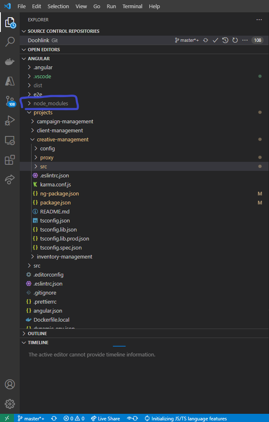Collapse the SOURCE CONTROL REPOSITORIES section
The height and width of the screenshot is (422, 269).
coord(63,31)
